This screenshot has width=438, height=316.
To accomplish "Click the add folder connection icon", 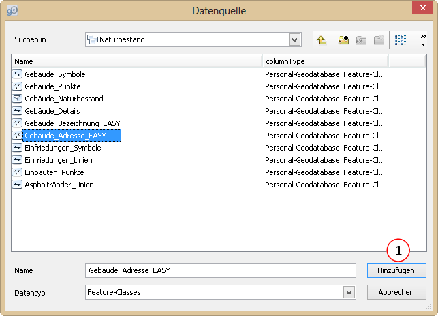I will tap(344, 40).
